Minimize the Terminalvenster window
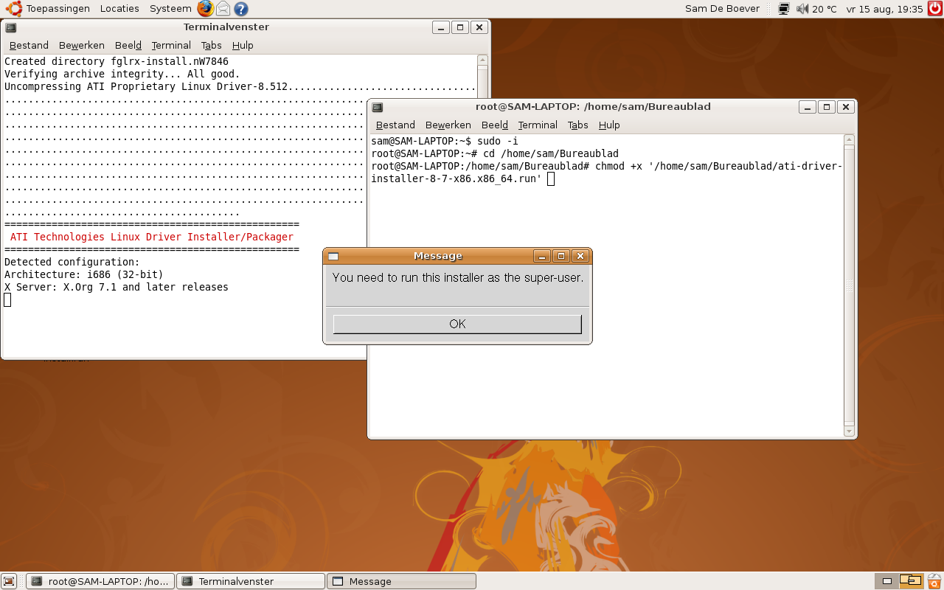 tap(441, 27)
